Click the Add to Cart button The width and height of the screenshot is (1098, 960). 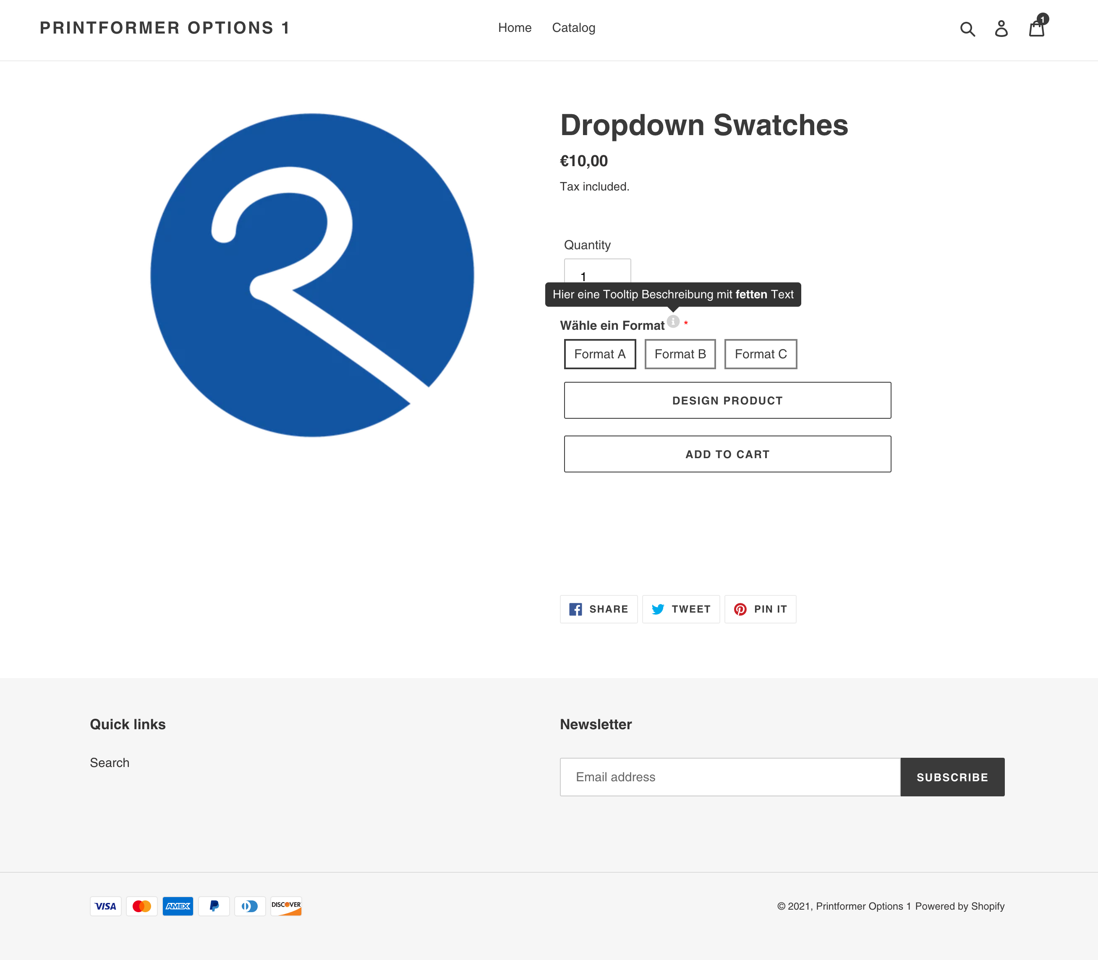click(727, 454)
